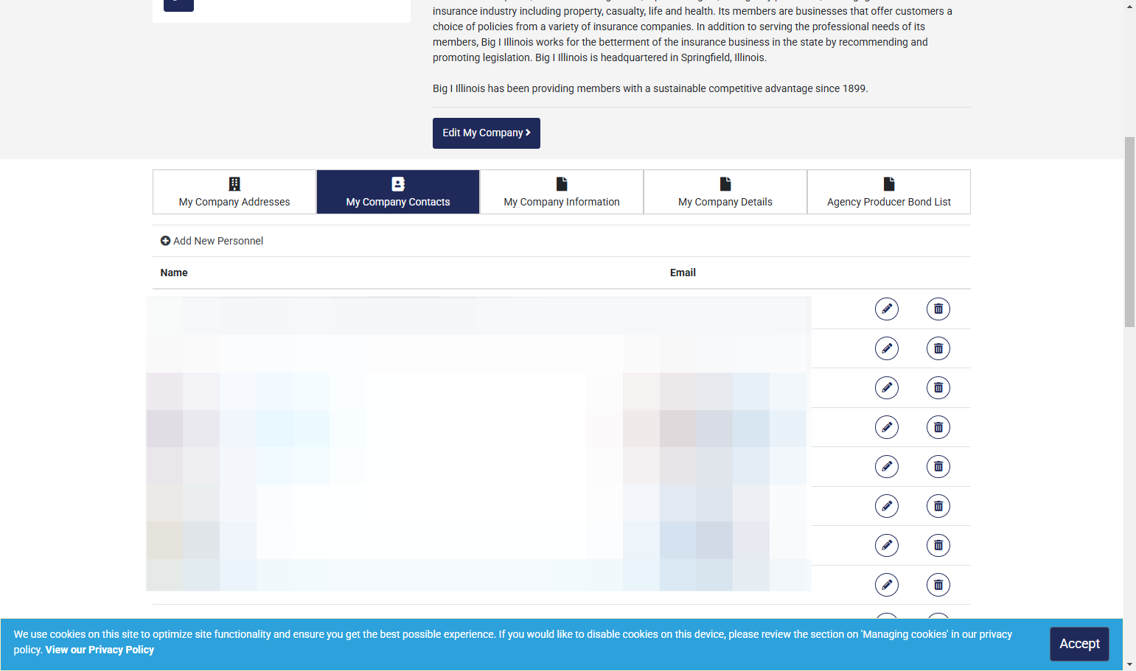
Task: View the Agency Producer Bond List tab
Action: (889, 192)
